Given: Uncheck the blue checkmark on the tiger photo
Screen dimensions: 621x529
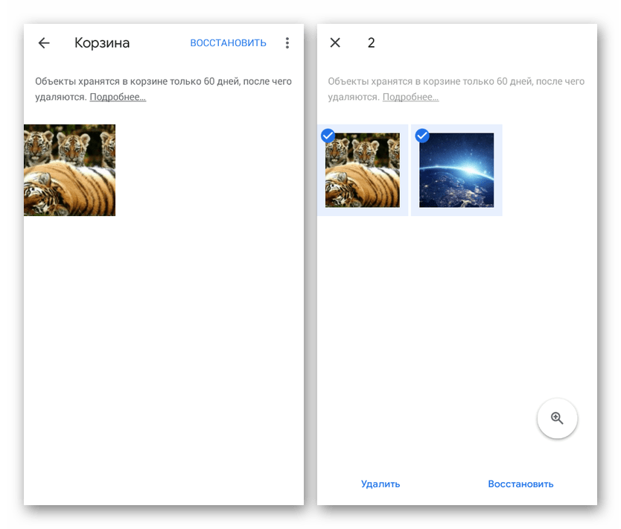Looking at the screenshot, I should [x=328, y=136].
